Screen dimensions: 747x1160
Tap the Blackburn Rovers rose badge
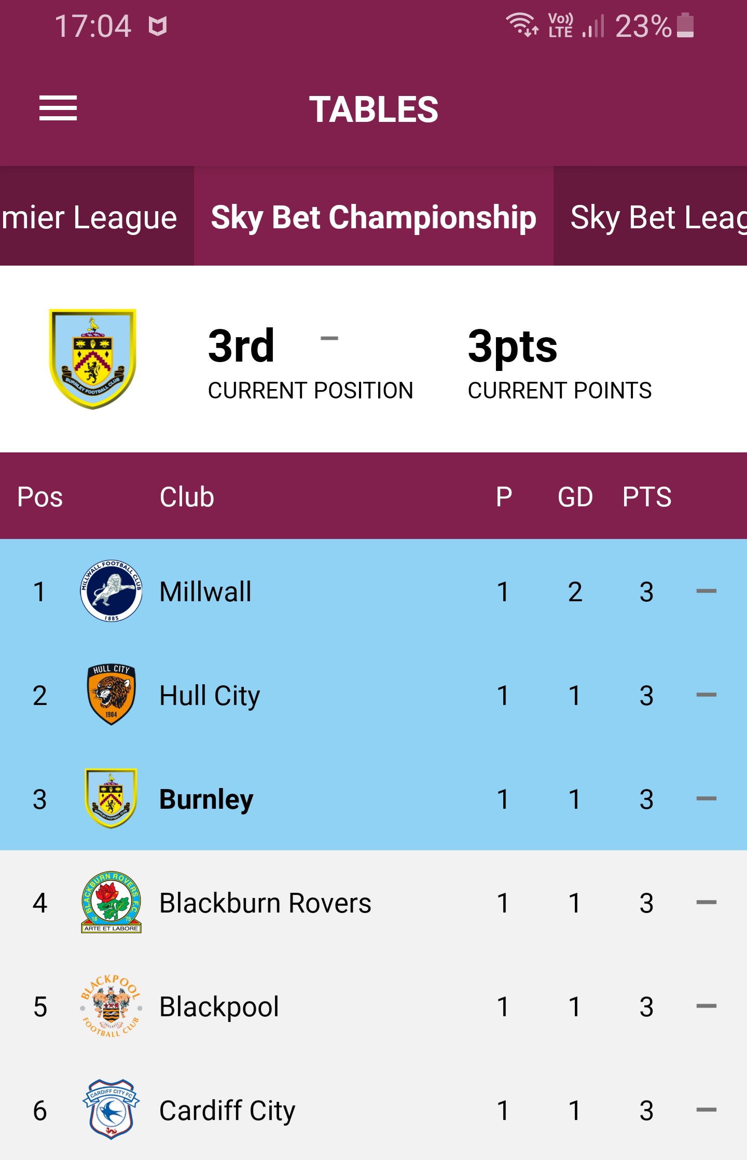[x=111, y=902]
